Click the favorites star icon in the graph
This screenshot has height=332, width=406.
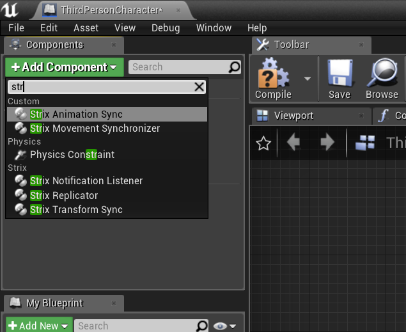point(263,143)
